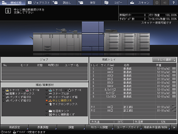Image resolution: width=178 pixels, height=134 pixels.
Task: Click the 調整 button
Action: 71,127
